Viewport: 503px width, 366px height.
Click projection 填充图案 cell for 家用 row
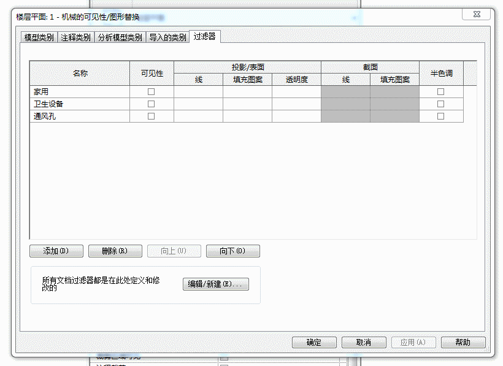tap(248, 92)
